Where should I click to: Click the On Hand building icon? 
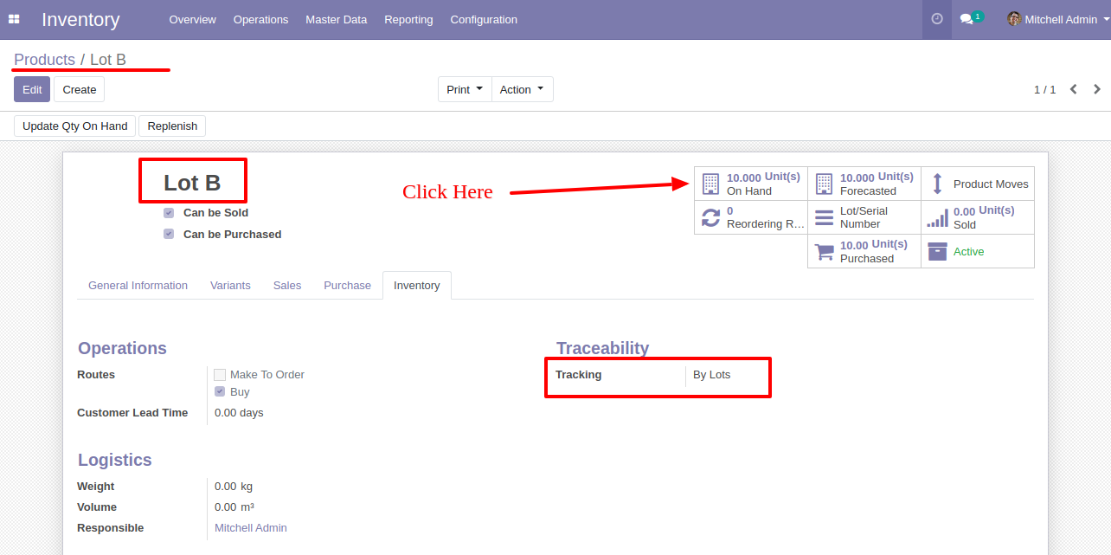(710, 184)
